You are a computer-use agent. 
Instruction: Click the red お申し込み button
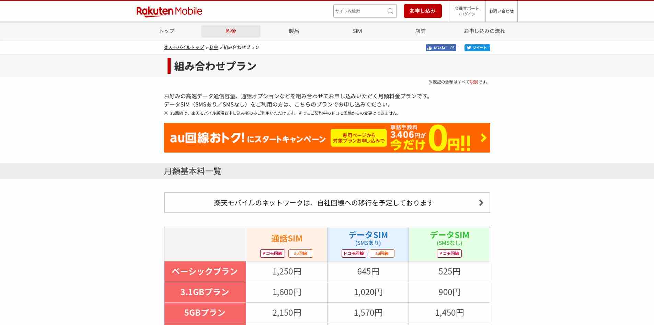coord(423,11)
